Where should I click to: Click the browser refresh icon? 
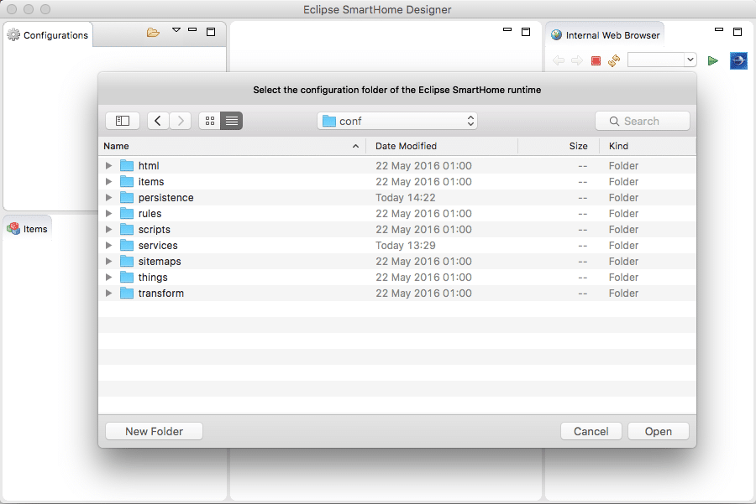pos(614,60)
